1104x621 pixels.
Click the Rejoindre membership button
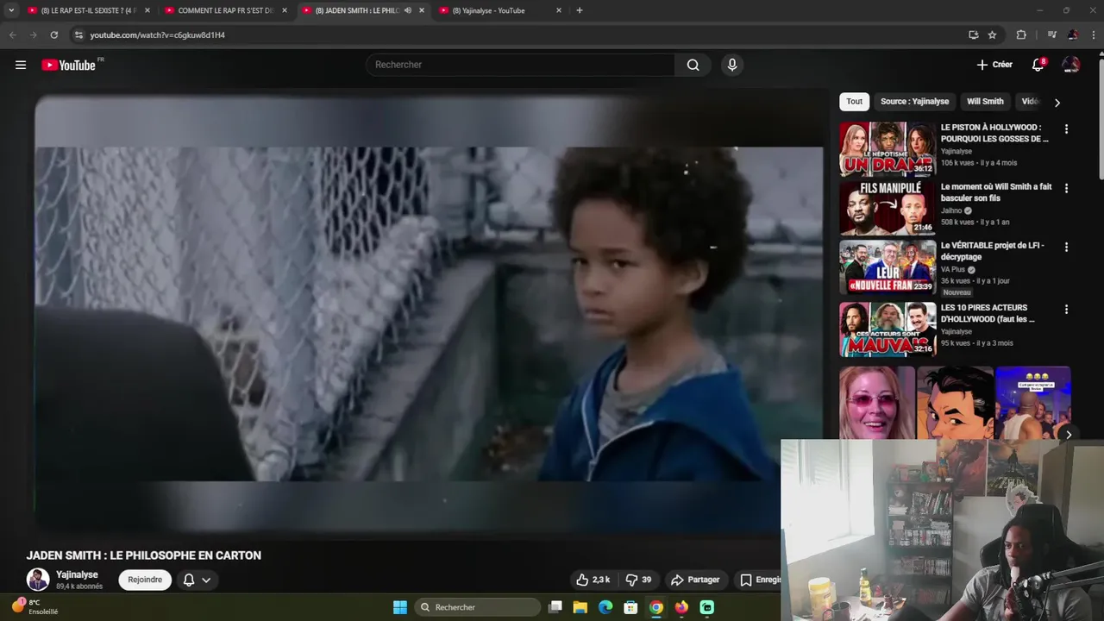[145, 580]
